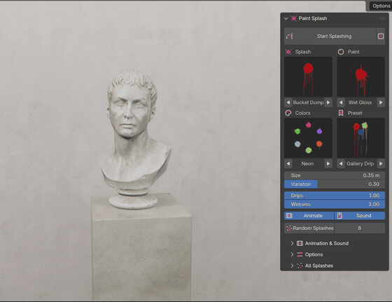Click the All Splashes dots icon
The image size is (392, 302).
(300, 266)
